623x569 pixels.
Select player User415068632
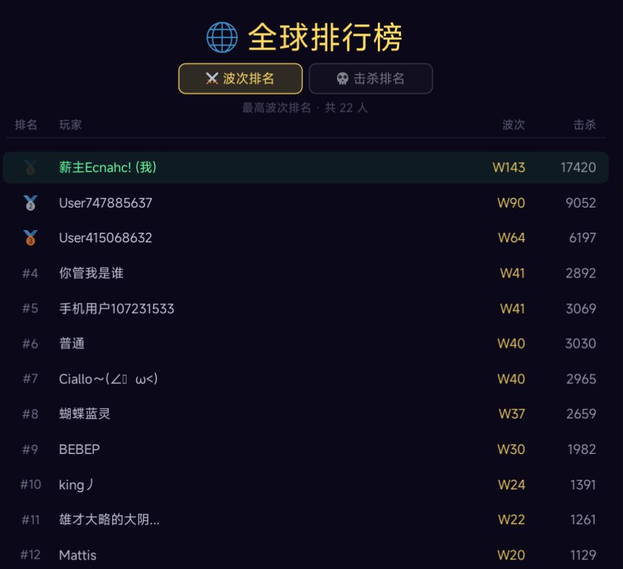tap(106, 238)
